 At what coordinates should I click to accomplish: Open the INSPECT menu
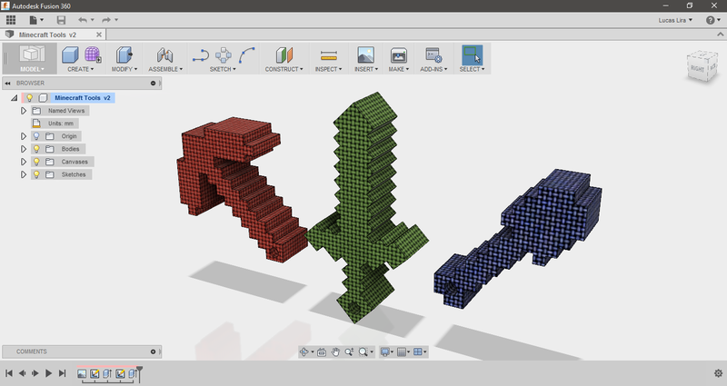pyautogui.click(x=328, y=69)
